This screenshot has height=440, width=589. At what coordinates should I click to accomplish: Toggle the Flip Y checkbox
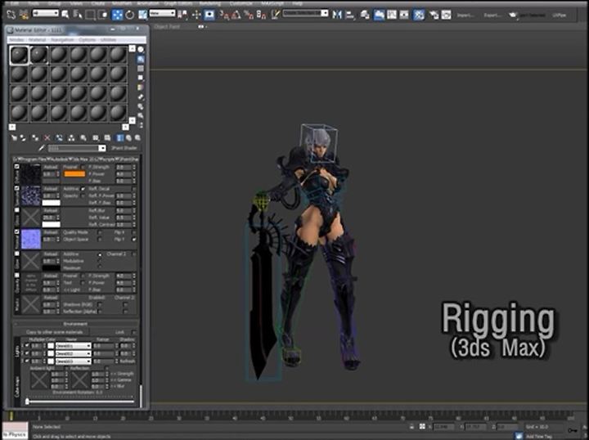(134, 239)
